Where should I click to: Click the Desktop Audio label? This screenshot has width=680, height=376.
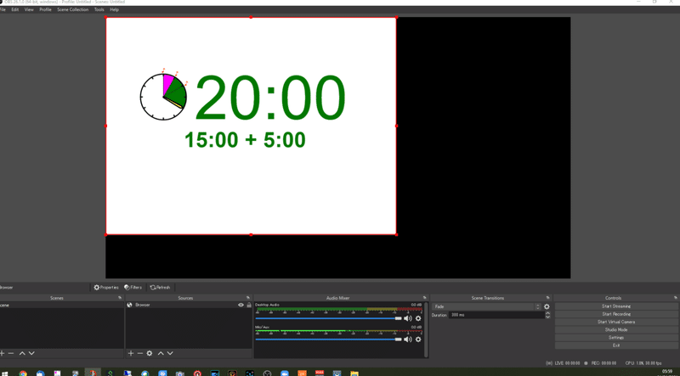pyautogui.click(x=268, y=305)
